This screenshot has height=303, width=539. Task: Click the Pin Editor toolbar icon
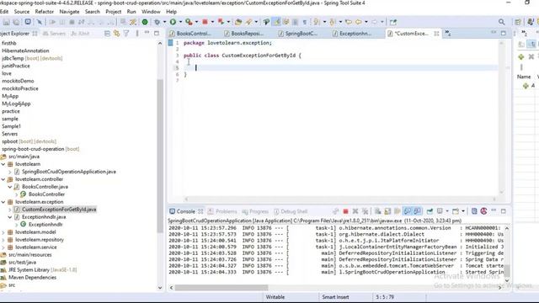pyautogui.click(x=393, y=22)
